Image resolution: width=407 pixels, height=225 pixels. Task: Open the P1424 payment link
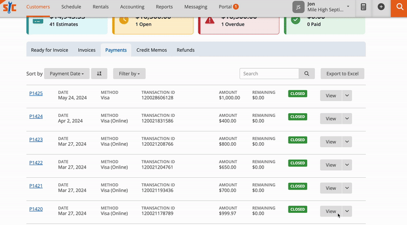coord(36,116)
